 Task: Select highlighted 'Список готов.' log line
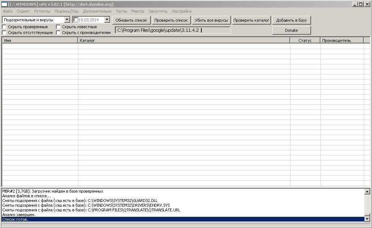[183, 219]
